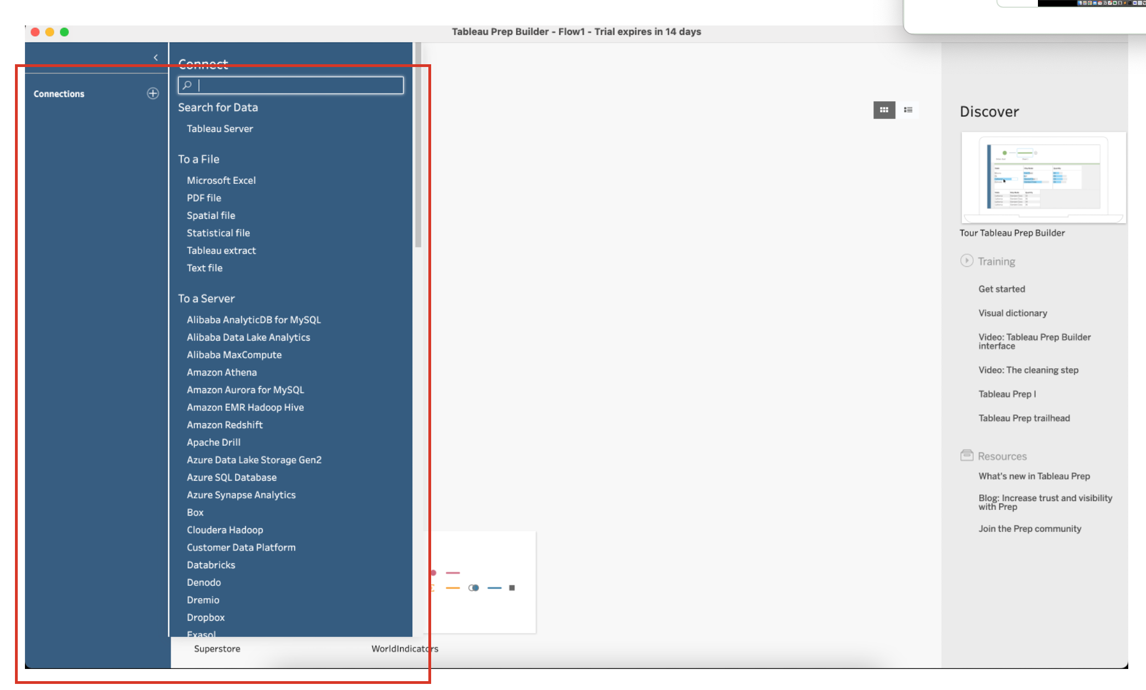Viewport: 1146px width, 690px height.
Task: Open Visual dictionary link
Action: pyautogui.click(x=1012, y=313)
